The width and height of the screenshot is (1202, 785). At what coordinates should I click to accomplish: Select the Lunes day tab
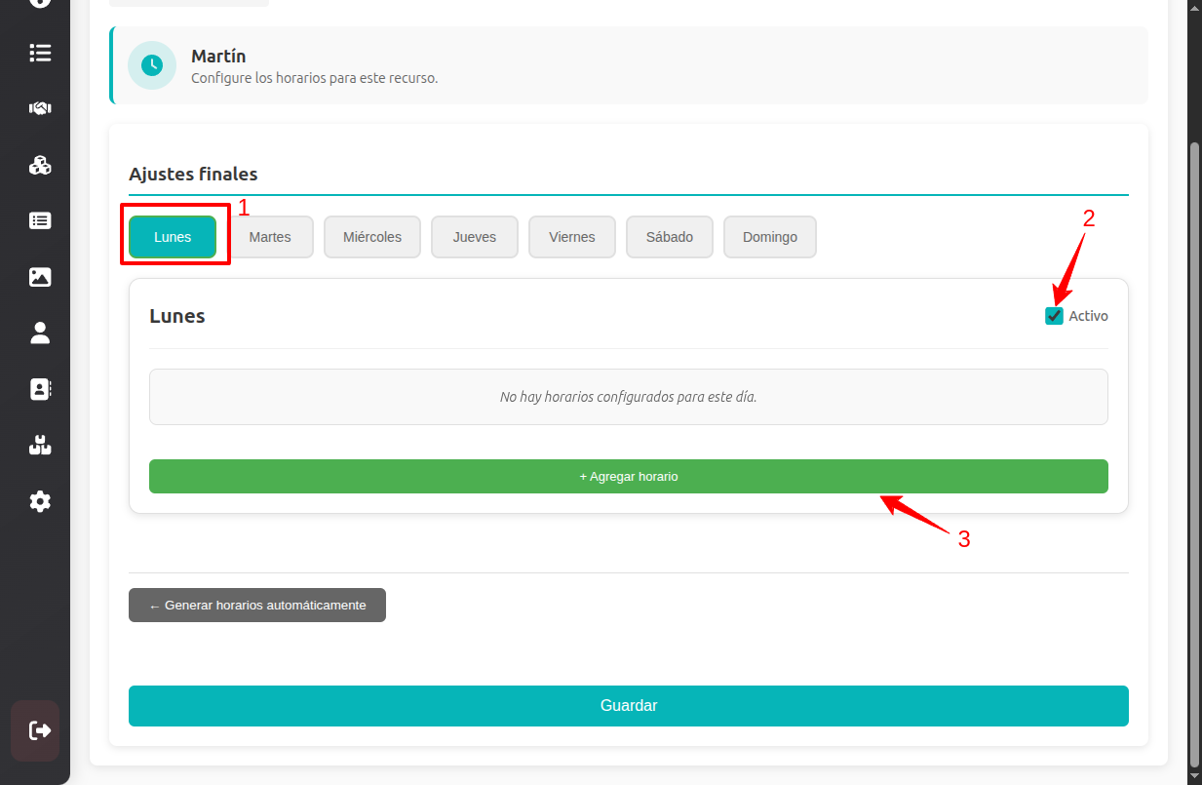coord(173,237)
